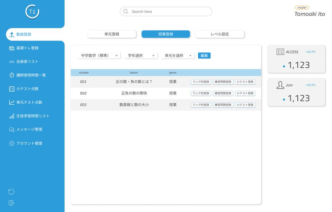Click the number column header
332x212 pixels.
pos(83,72)
